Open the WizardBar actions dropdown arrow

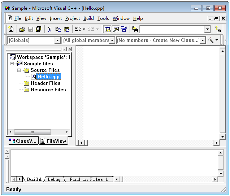click(x=217, y=40)
